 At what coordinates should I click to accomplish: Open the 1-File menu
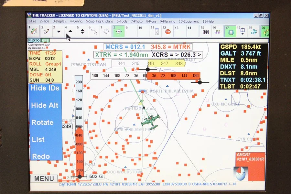(32, 21)
